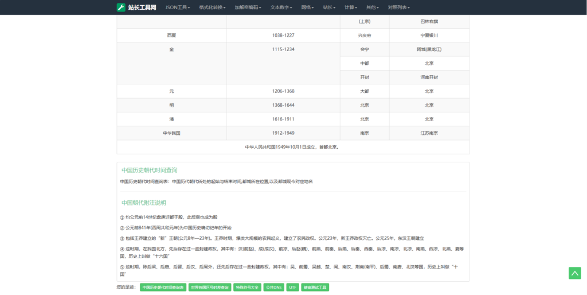Viewport: 587px width, 295px height.
Task: Click footnote ④ about 十六国
Action: (292, 253)
